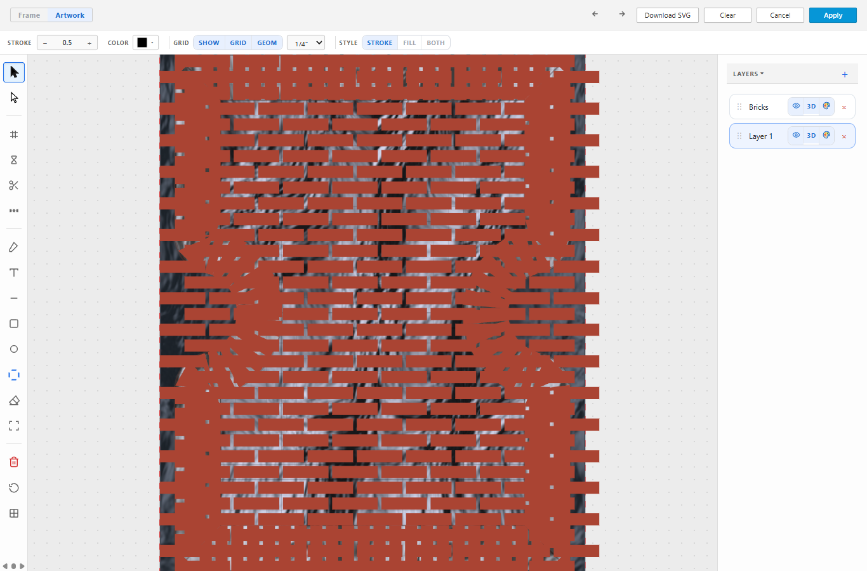Viewport: 867px width, 571px height.
Task: Click the red trash delete icon
Action: [14, 462]
